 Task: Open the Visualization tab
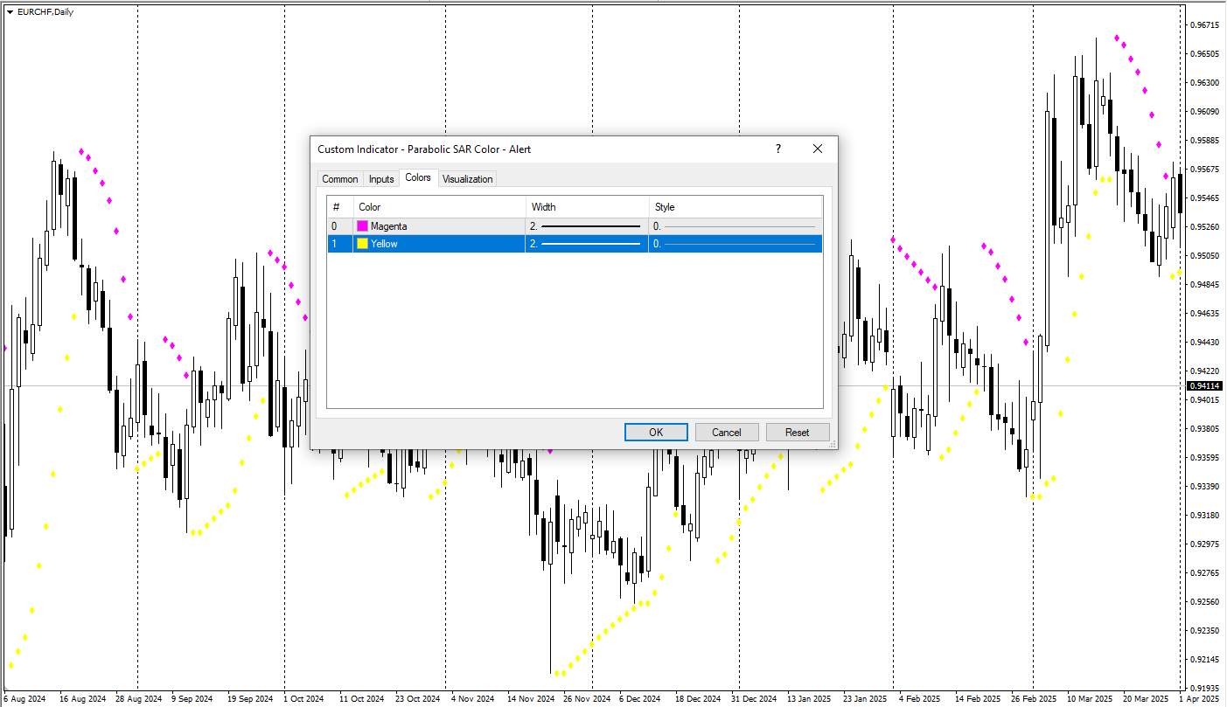click(x=467, y=179)
